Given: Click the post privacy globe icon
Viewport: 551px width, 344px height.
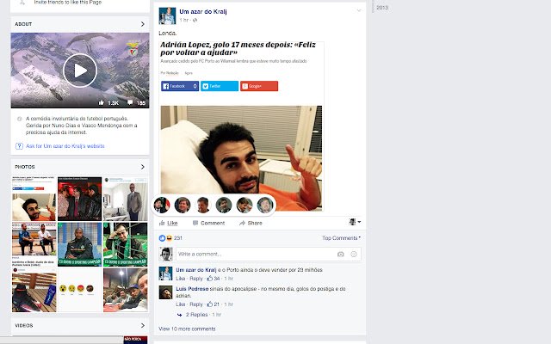Looking at the screenshot, I should coord(195,20).
